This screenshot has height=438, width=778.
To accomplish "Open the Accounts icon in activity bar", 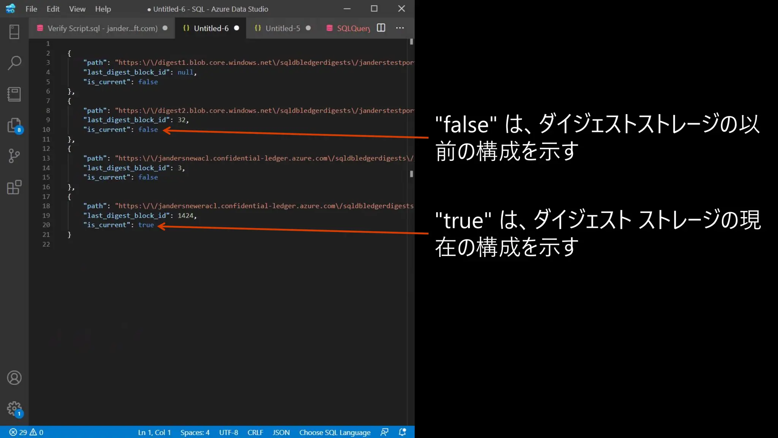I will [14, 378].
